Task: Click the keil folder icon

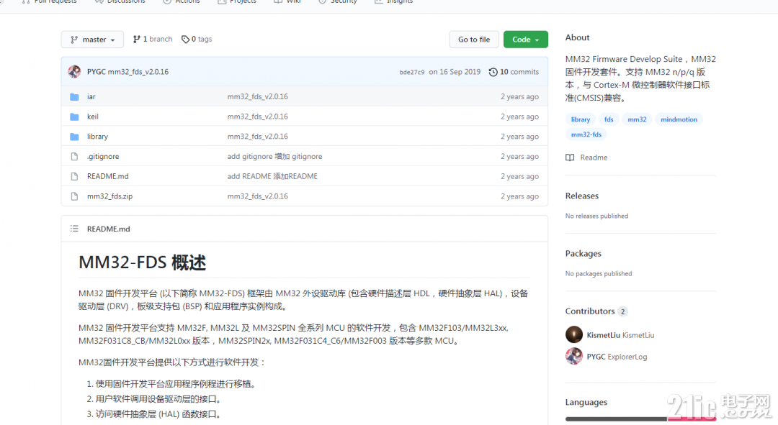Action: point(74,116)
